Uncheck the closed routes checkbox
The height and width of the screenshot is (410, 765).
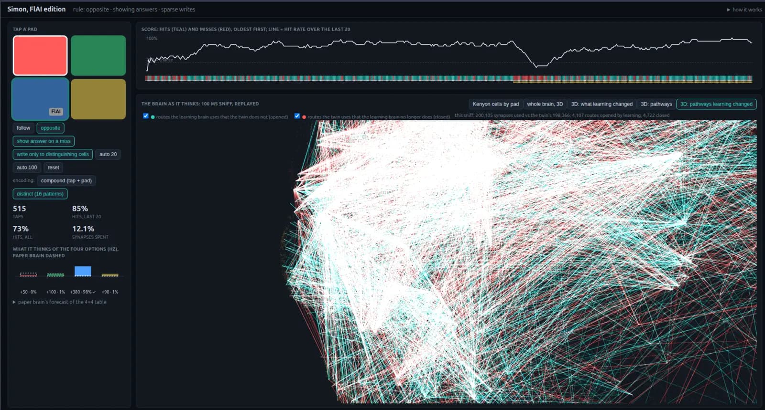(x=297, y=116)
